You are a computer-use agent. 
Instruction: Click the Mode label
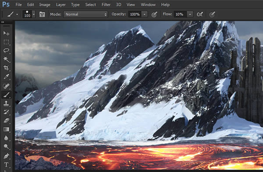point(56,14)
